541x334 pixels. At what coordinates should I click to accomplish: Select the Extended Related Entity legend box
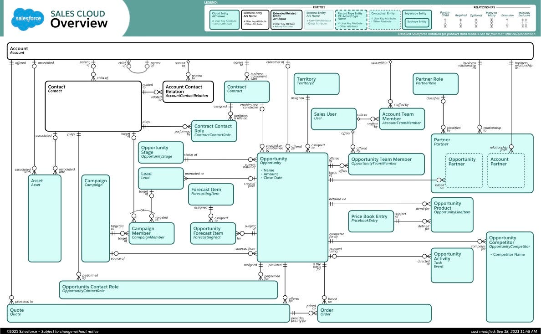pos(286,20)
